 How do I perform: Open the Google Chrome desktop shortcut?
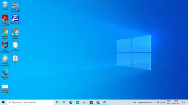pyautogui.click(x=5, y=34)
